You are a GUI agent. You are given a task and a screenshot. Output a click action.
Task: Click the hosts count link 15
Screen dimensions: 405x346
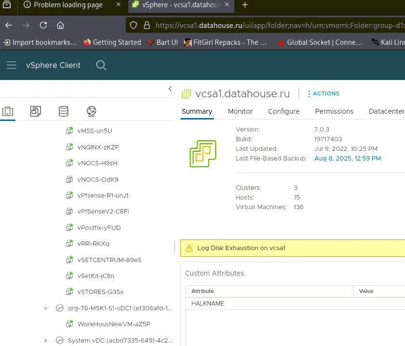(297, 197)
